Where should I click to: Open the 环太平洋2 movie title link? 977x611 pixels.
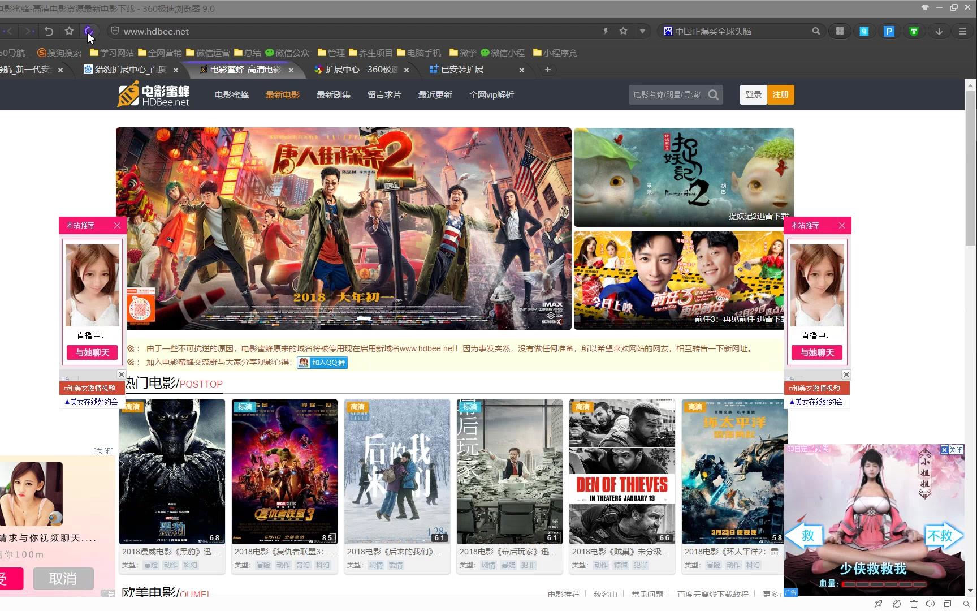click(x=733, y=552)
